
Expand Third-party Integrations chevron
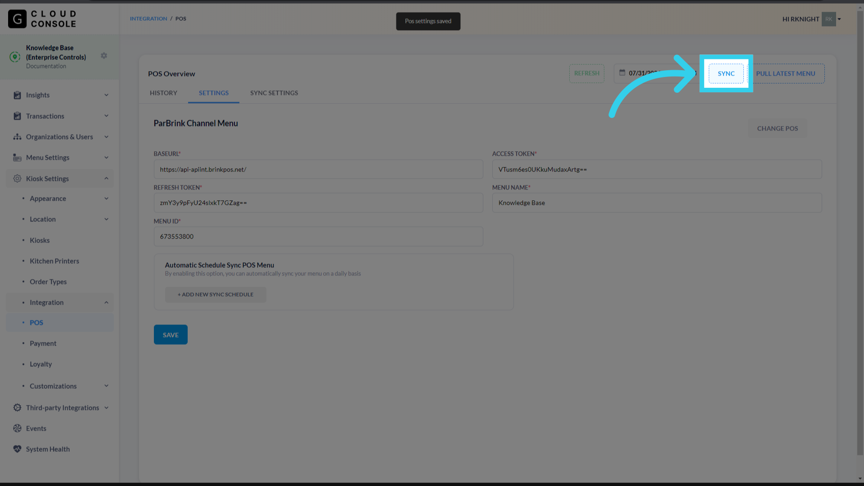click(106, 408)
